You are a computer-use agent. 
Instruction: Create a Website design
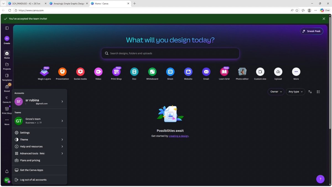coord(188,74)
